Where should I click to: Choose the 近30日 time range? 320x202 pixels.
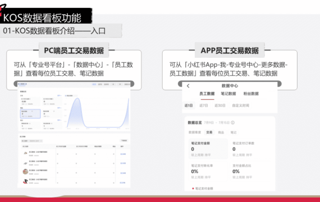[220, 105]
